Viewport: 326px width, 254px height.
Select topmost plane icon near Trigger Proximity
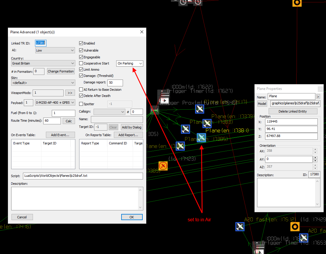199,109
